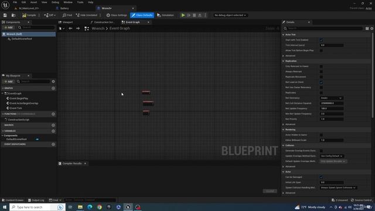Play the level in editor
375x211 pixels.
tap(183, 15)
